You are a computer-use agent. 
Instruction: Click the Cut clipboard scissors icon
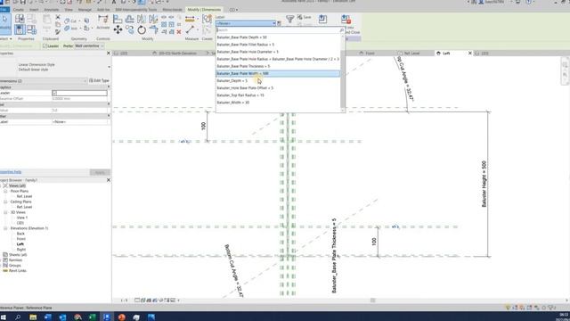pos(58,17)
